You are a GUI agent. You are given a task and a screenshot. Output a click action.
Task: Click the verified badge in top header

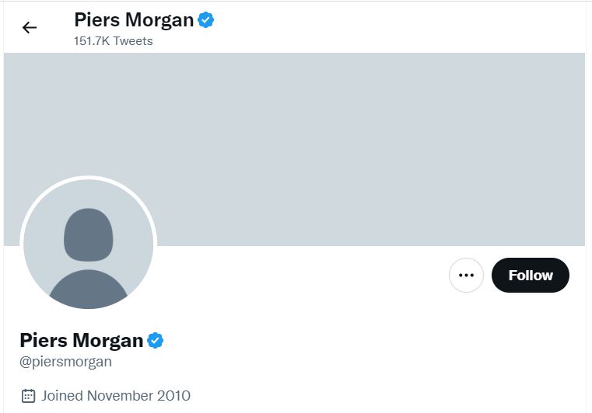coord(206,20)
